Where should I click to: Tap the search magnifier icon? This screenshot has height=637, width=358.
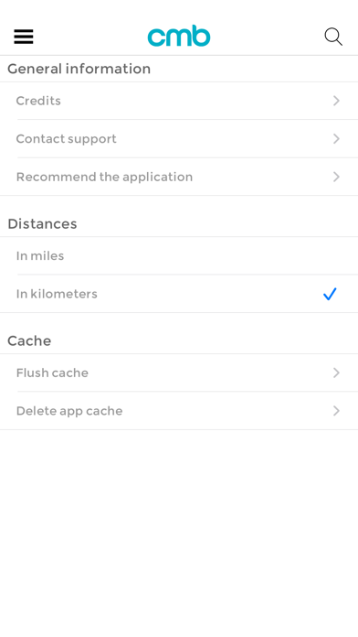[333, 37]
